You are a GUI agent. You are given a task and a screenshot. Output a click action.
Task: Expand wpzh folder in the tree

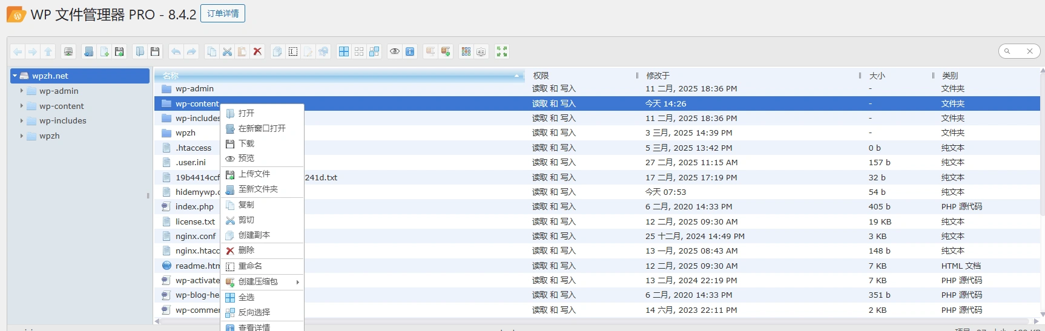pos(22,136)
